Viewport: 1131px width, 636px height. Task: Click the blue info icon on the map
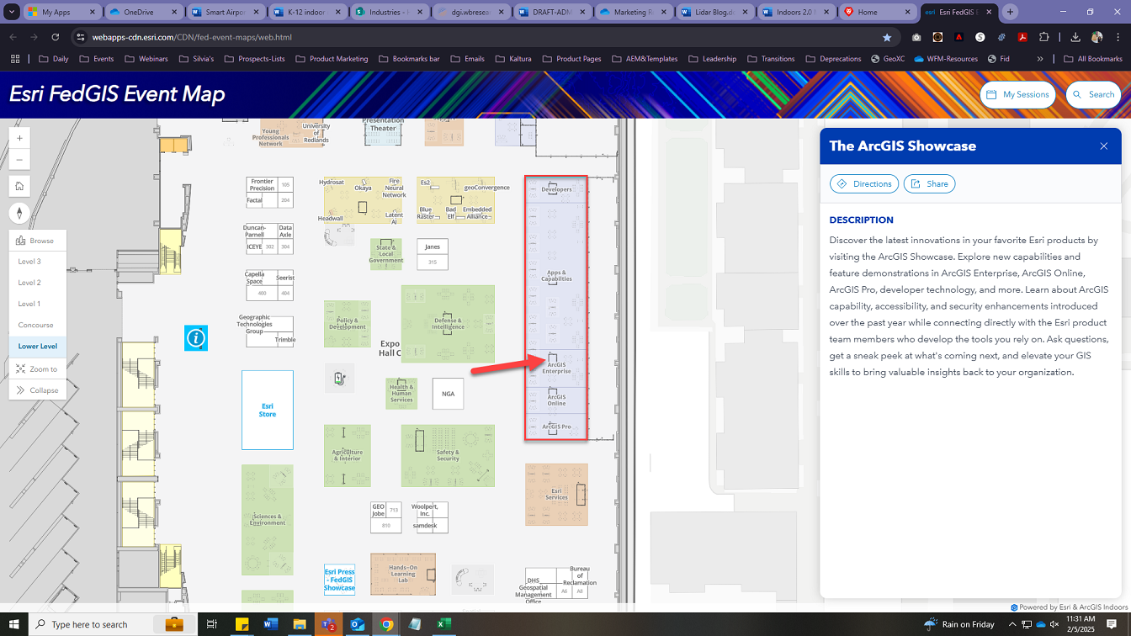click(x=196, y=338)
